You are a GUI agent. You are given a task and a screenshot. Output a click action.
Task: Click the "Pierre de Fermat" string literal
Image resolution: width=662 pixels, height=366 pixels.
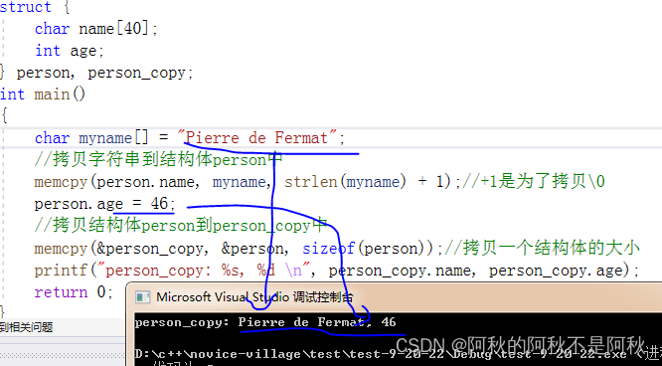click(256, 138)
